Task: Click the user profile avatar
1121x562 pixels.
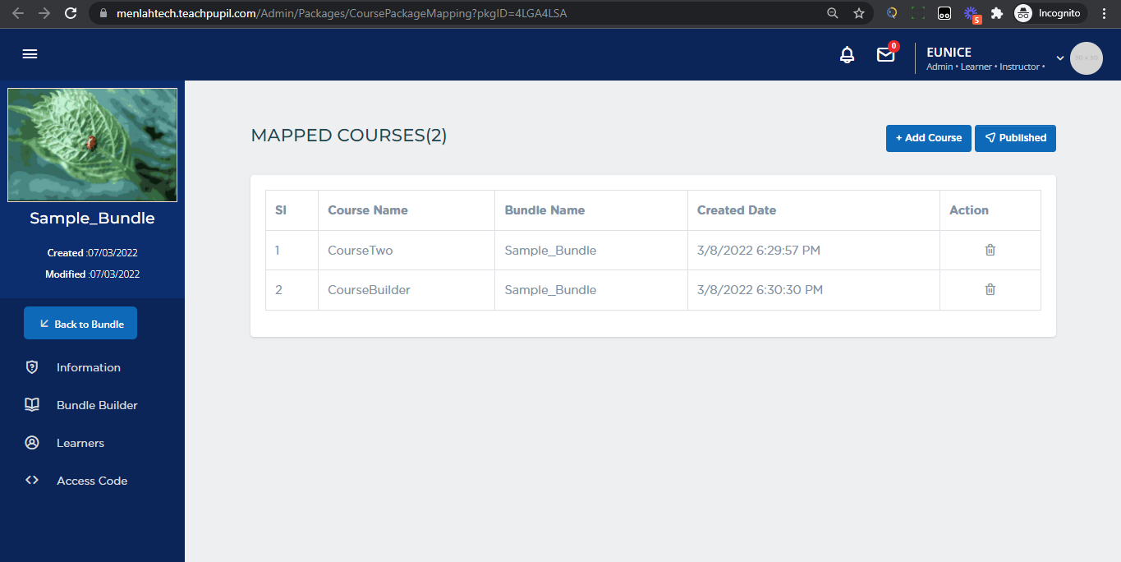Action: tap(1086, 58)
